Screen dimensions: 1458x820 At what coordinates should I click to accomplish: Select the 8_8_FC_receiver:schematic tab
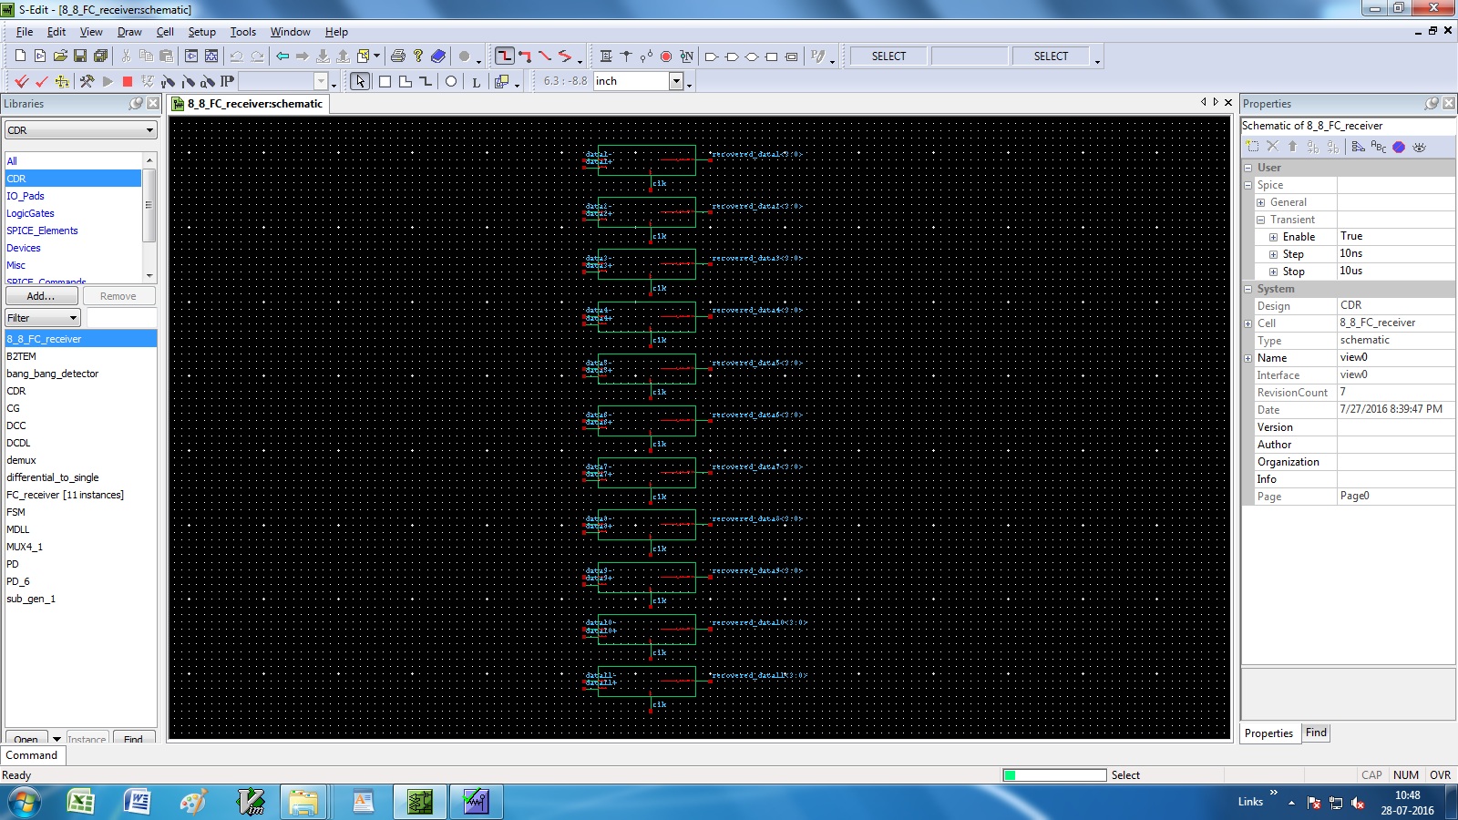coord(248,104)
